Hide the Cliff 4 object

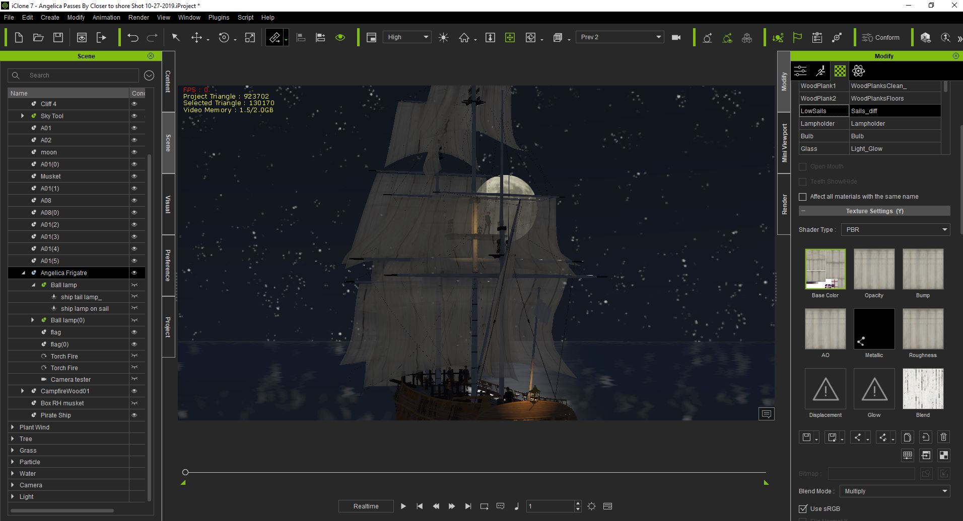point(134,104)
